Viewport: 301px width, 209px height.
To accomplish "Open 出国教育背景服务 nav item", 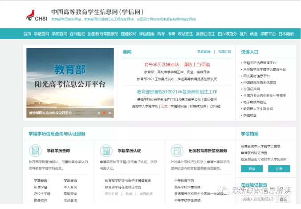I will point(103,34).
